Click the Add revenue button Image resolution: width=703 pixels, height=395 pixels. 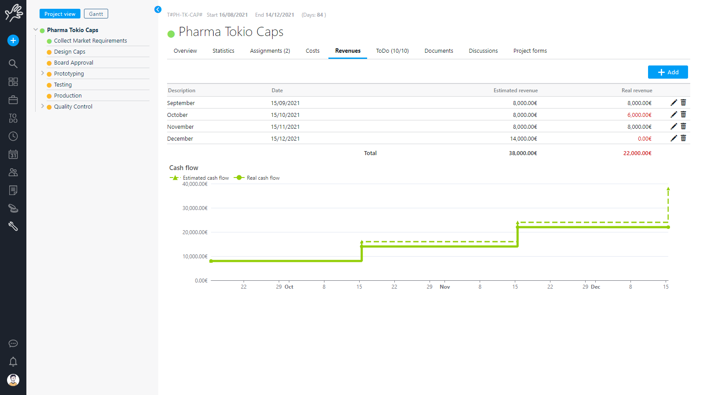pyautogui.click(x=667, y=72)
